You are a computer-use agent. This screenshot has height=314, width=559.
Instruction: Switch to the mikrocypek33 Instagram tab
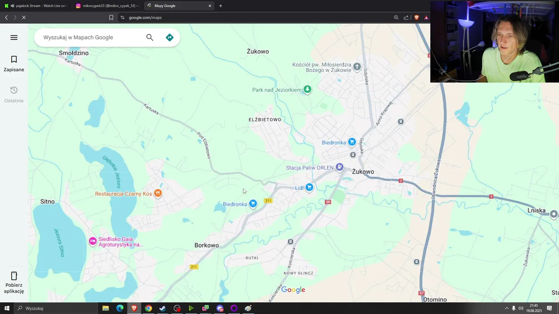(x=107, y=6)
